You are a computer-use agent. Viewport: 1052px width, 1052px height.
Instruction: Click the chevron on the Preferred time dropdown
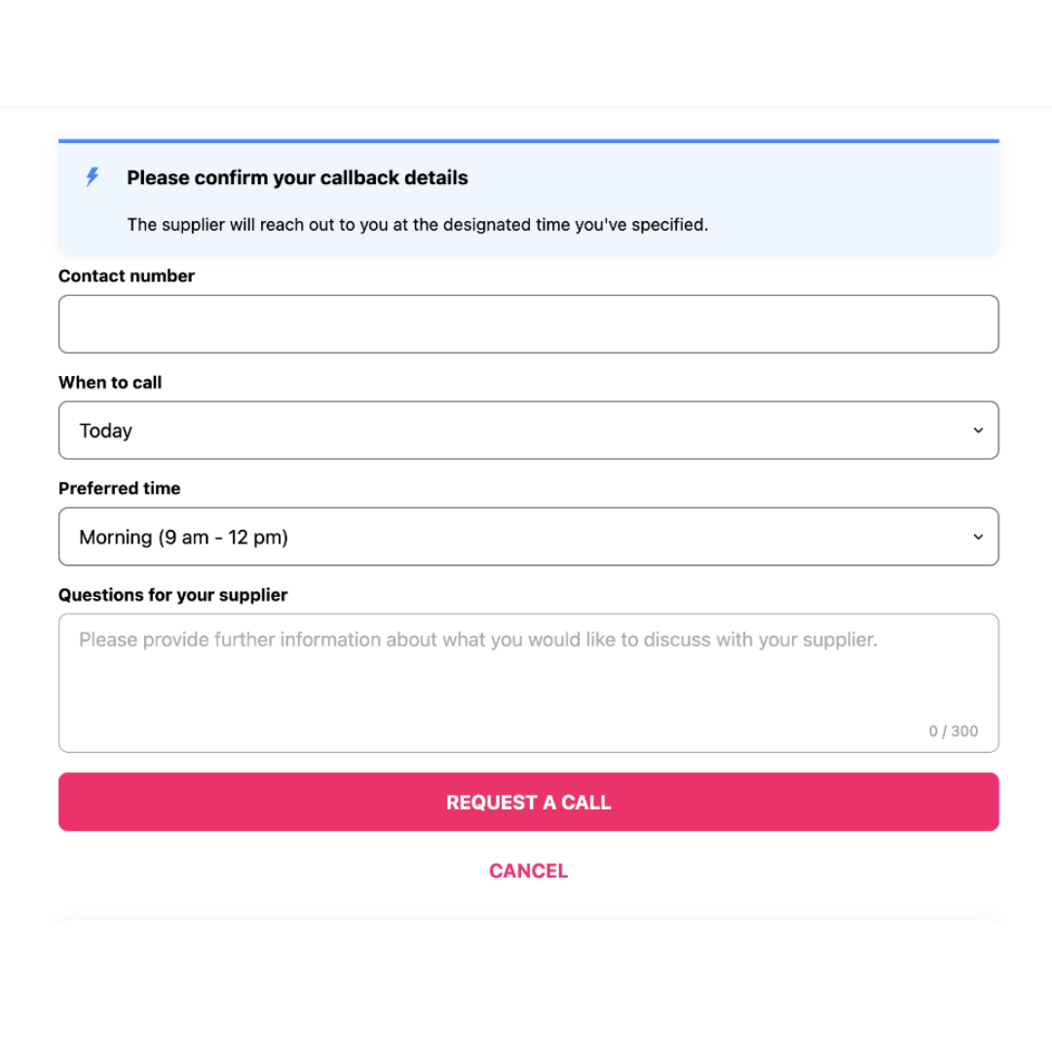tap(978, 537)
